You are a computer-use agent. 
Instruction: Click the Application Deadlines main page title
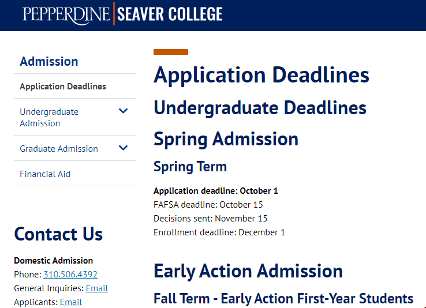[x=261, y=75]
